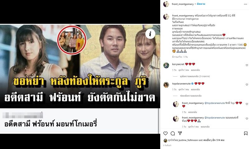Image resolution: width=249 pixels, height=149 pixels.
Task: Share the post via paper plane icon
Action: pyautogui.click(x=180, y=133)
